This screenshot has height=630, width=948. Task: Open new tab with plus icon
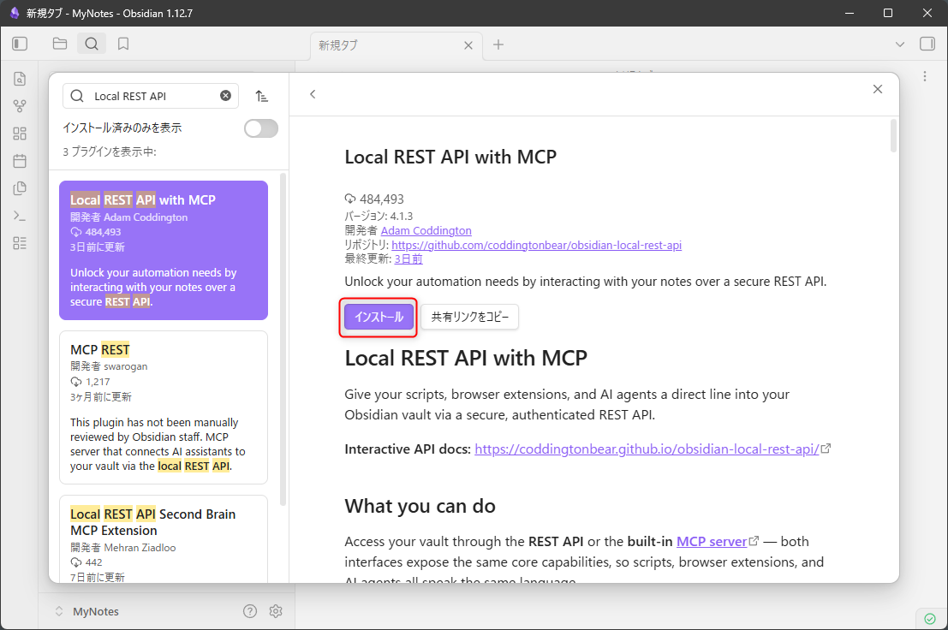pos(498,45)
